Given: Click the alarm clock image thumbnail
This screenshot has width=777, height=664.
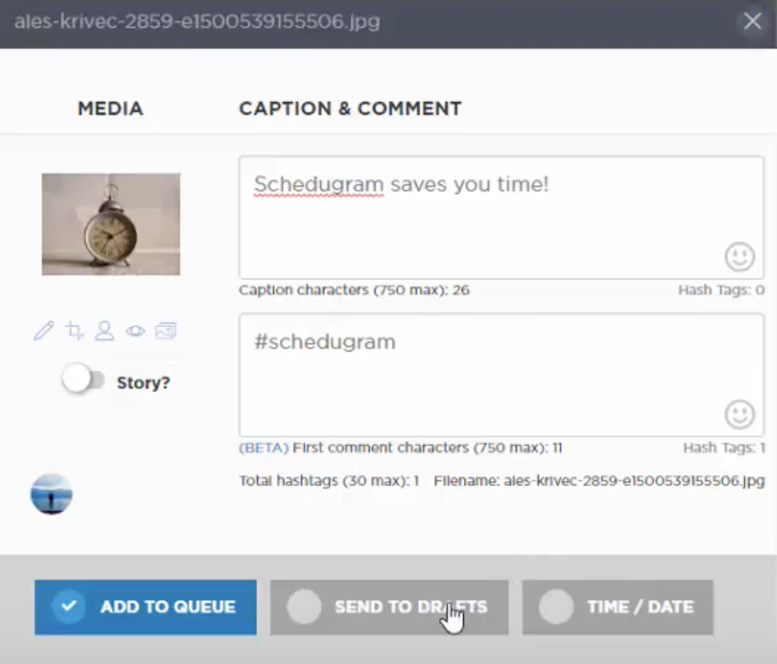Looking at the screenshot, I should click(x=111, y=224).
